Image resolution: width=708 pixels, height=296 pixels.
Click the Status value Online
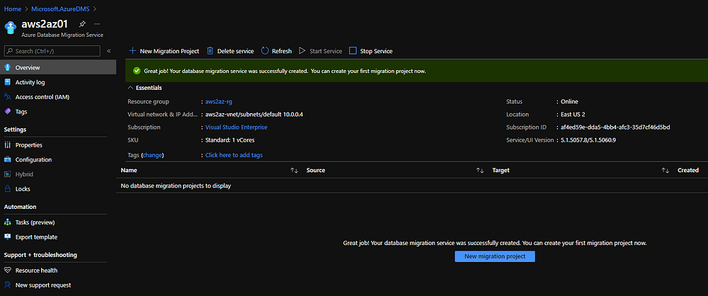[569, 102]
